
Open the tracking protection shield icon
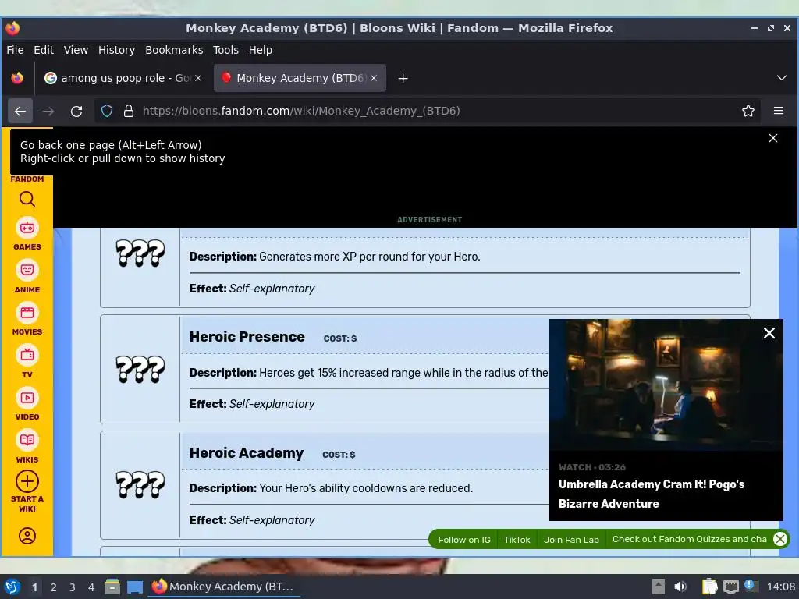click(x=106, y=111)
